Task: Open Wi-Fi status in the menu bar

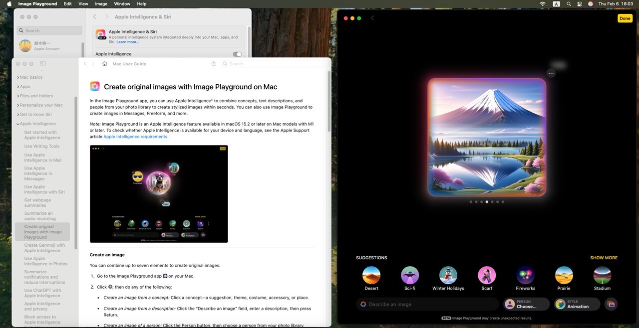Action: 543,3
